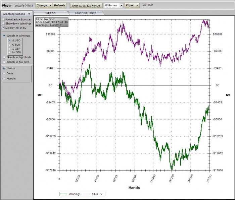The image size is (235, 200).
Task: Open the Filter dropdown arrow
Action: [137, 6]
